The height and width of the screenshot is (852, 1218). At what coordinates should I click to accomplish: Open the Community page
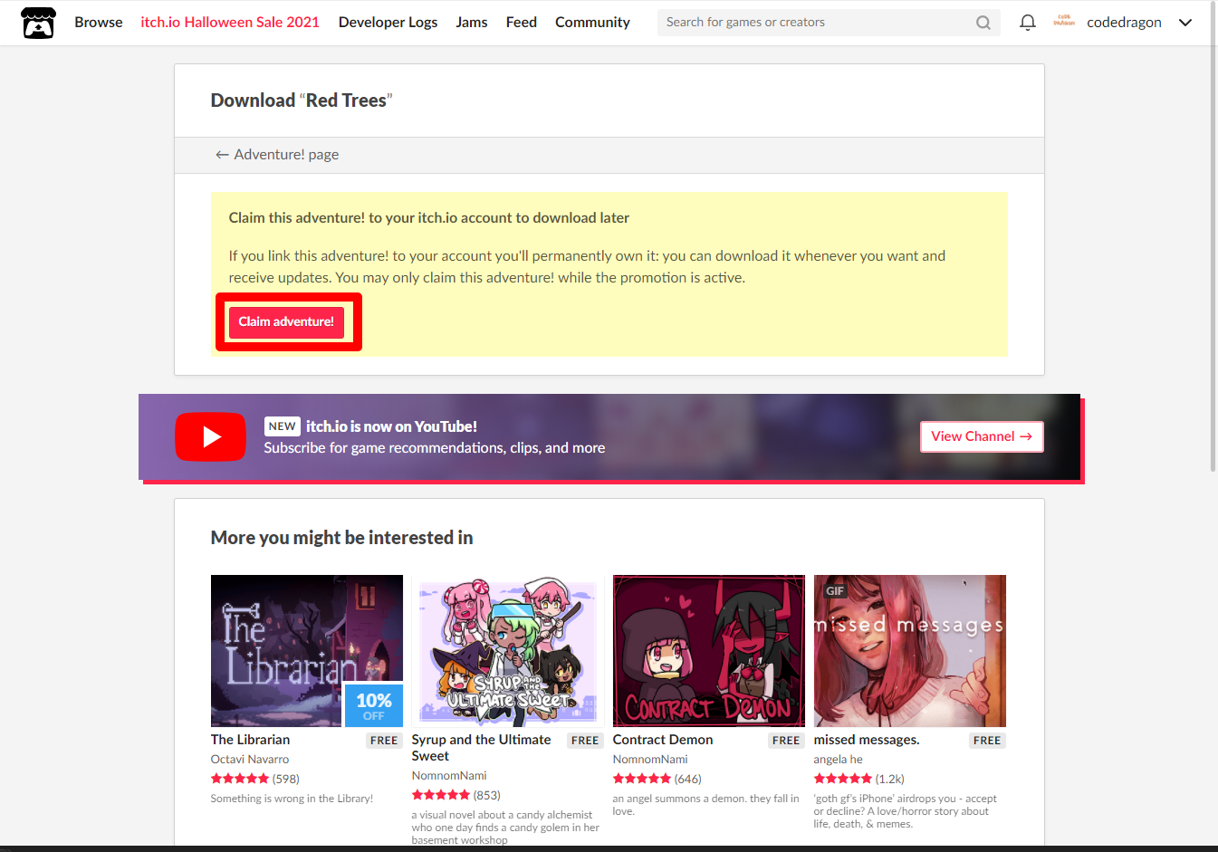(x=592, y=23)
